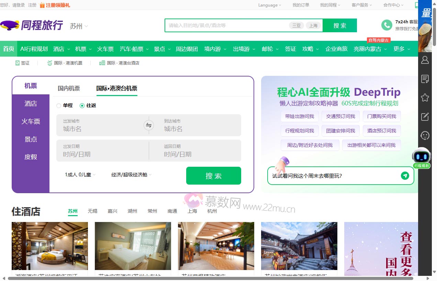The image size is (437, 281).
Task: Open the 经济/超级经济舱 cabin class dropdown
Action: (131, 175)
